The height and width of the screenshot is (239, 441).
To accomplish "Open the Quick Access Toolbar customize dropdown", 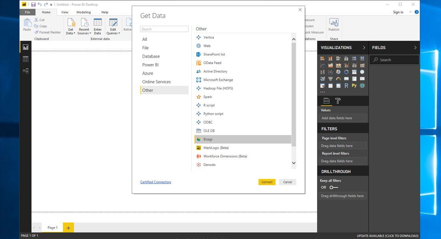I will click(x=51, y=5).
